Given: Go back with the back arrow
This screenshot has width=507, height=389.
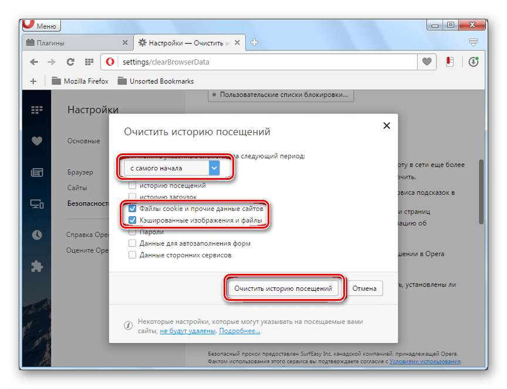Looking at the screenshot, I should [x=34, y=62].
